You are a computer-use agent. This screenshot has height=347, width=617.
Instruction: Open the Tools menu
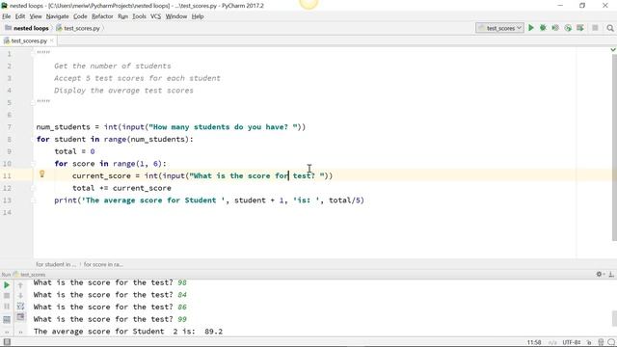pos(139,16)
